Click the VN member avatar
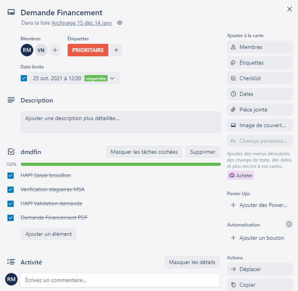Viewport: 298px width, 291px height. tap(41, 50)
